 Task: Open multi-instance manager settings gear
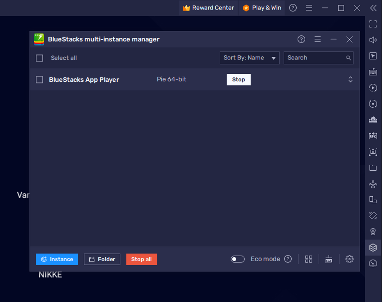(350, 259)
